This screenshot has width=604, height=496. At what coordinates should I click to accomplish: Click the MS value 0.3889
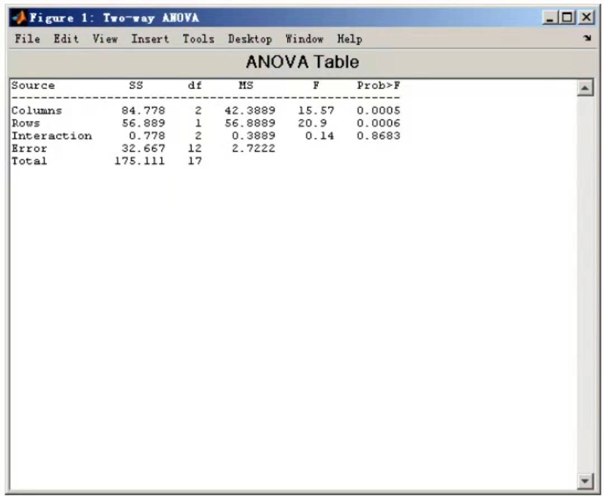click(x=253, y=136)
